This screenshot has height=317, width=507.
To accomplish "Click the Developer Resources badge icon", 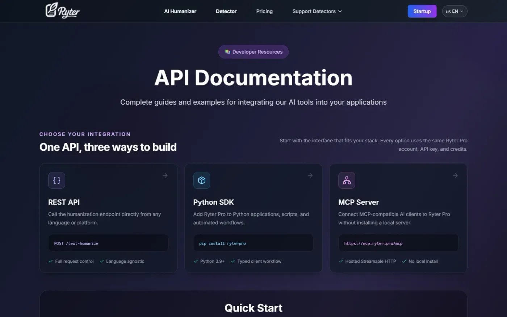I will (x=228, y=52).
